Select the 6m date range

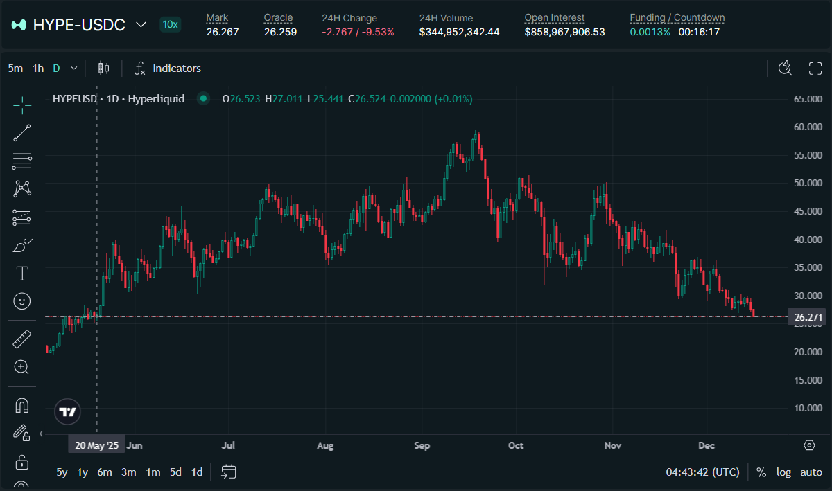105,472
